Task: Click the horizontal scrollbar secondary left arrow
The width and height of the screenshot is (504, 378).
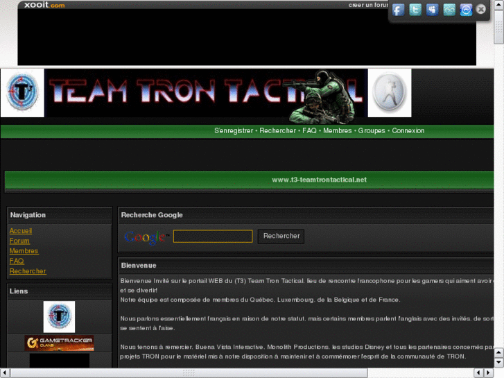Action: coord(479,373)
